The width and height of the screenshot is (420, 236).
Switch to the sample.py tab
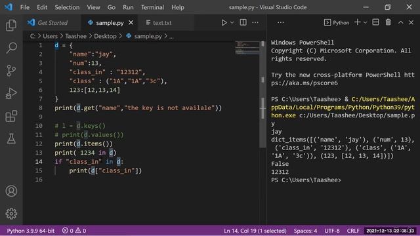pyautogui.click(x=110, y=23)
